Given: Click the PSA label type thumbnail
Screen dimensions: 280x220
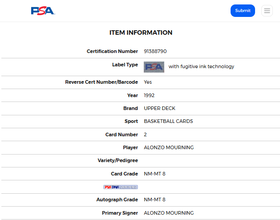Looking at the screenshot, I should pos(154,67).
